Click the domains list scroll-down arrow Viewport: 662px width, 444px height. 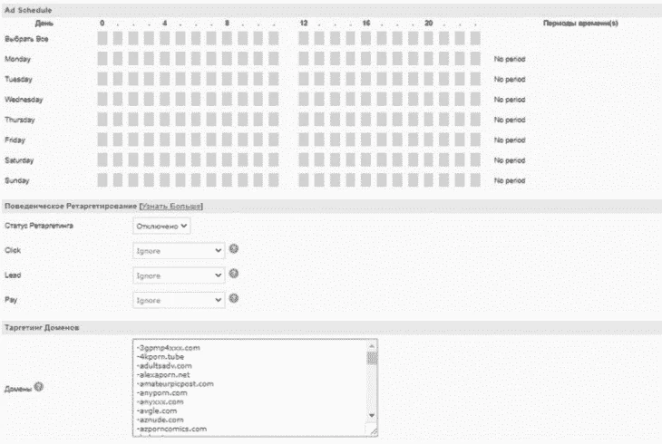pos(372,415)
